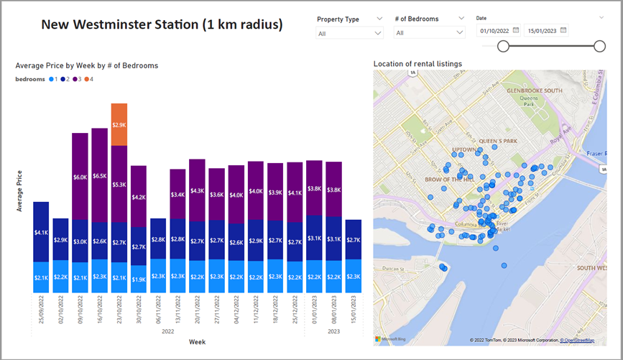Click the 2023 year label on axis
This screenshot has height=360, width=623.
click(x=333, y=331)
